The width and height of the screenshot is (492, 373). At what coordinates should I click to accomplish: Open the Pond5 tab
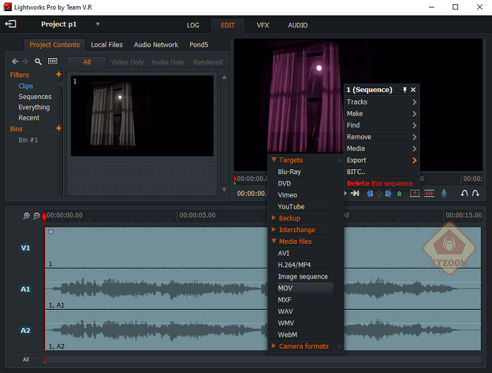pyautogui.click(x=199, y=44)
